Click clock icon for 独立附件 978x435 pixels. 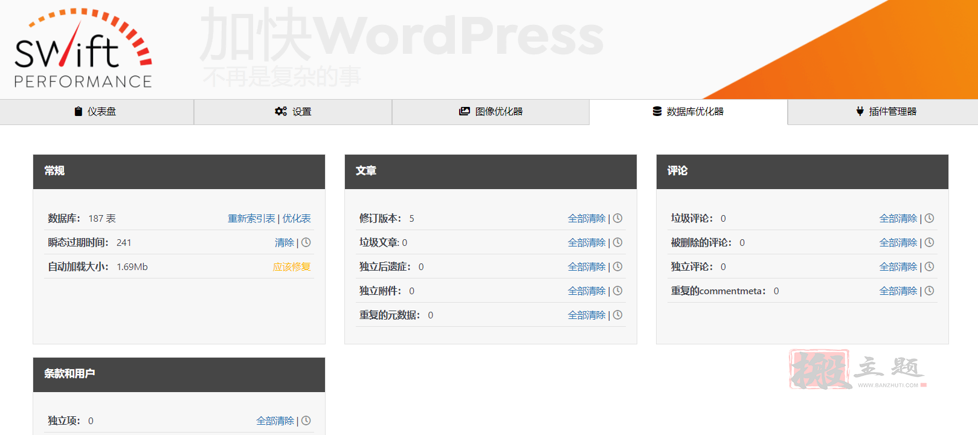[x=617, y=291]
